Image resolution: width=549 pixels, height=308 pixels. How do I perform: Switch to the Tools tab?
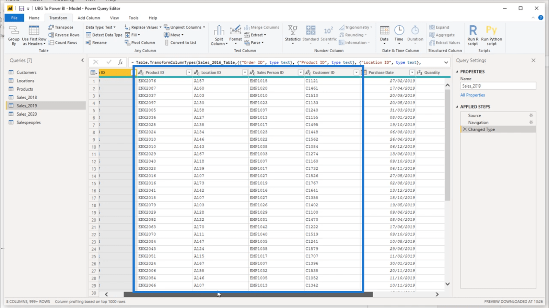pos(133,18)
